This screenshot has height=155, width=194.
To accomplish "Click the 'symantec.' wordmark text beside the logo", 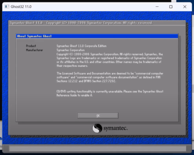I will (x=115, y=128).
